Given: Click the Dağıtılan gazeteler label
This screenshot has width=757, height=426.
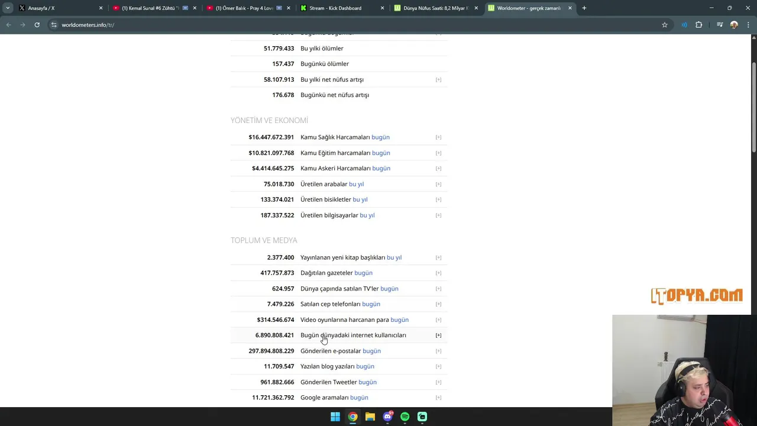Looking at the screenshot, I should (326, 273).
